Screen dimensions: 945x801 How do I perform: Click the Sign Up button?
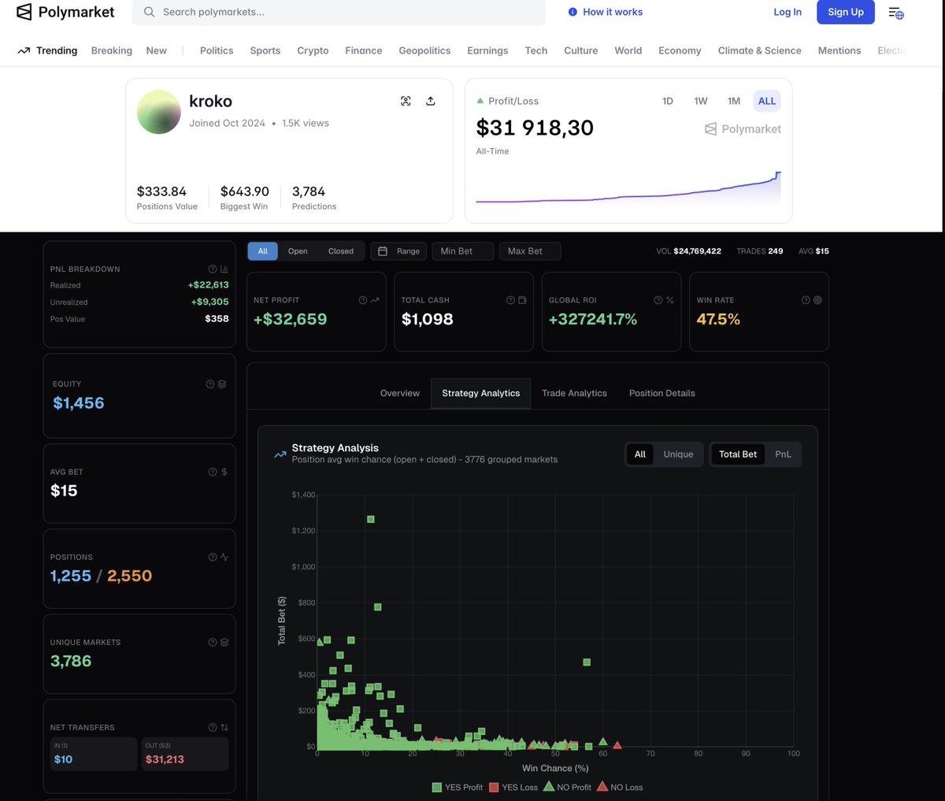pos(846,12)
